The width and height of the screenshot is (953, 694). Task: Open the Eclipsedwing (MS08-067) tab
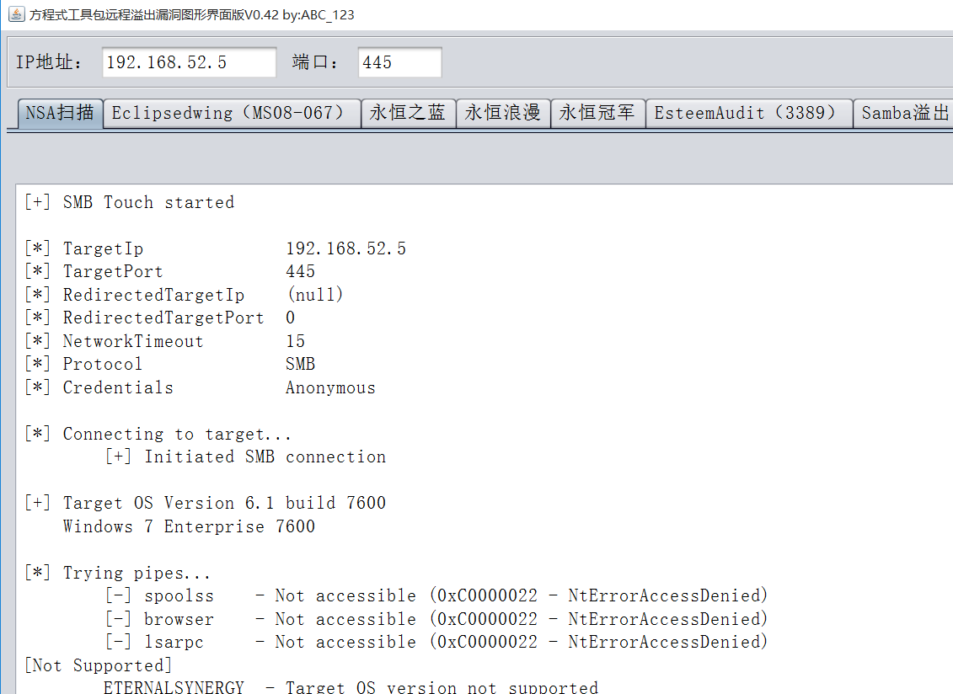tap(233, 113)
